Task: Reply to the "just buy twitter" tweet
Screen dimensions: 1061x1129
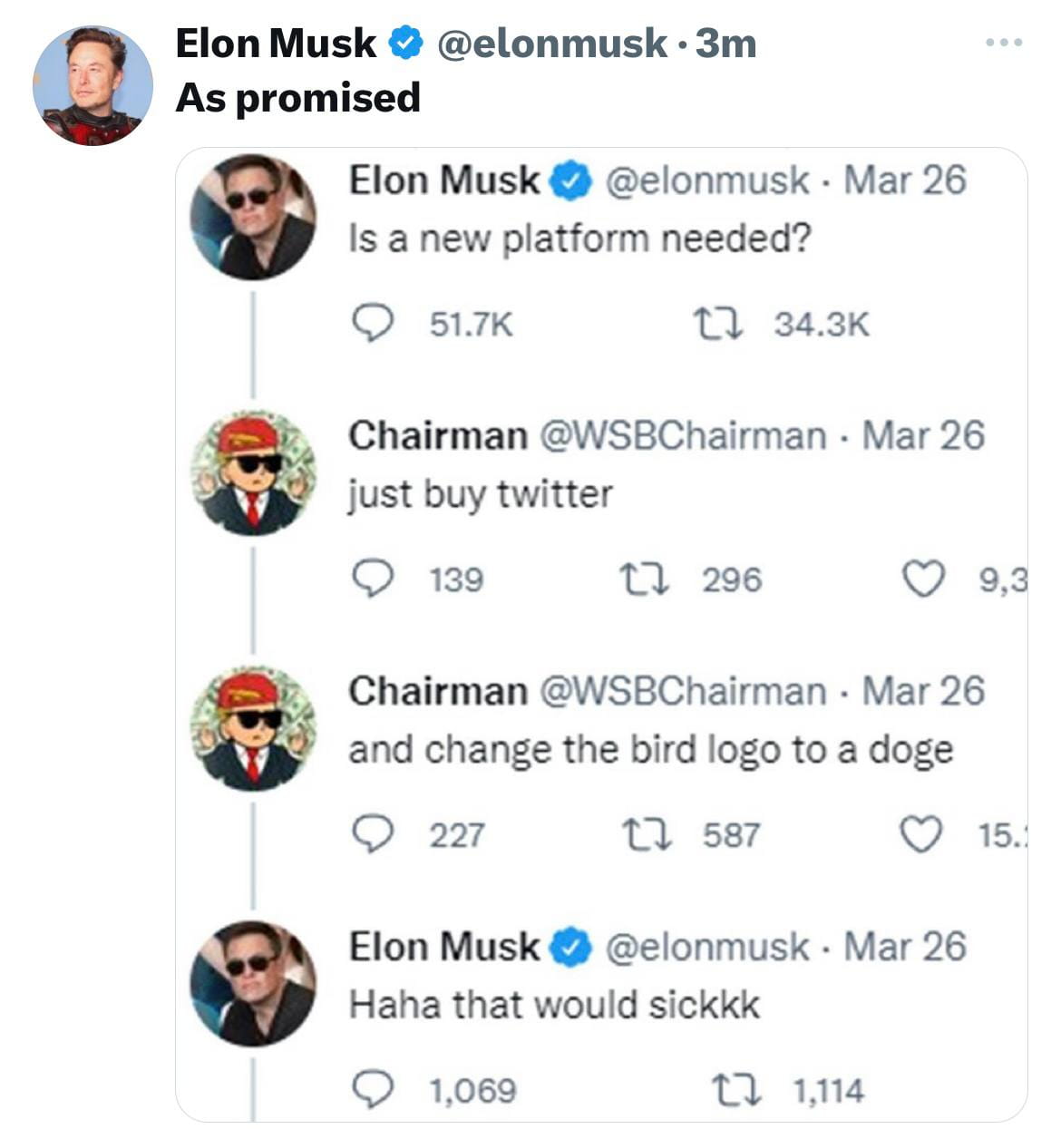Action: tap(372, 579)
